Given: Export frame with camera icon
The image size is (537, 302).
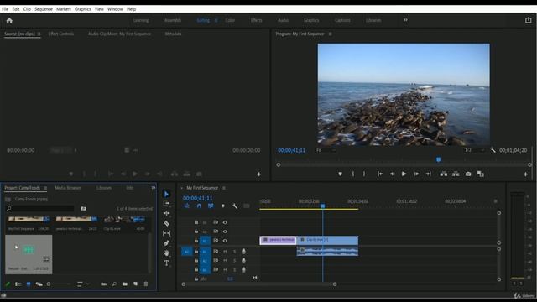Looking at the screenshot, I should tap(468, 174).
